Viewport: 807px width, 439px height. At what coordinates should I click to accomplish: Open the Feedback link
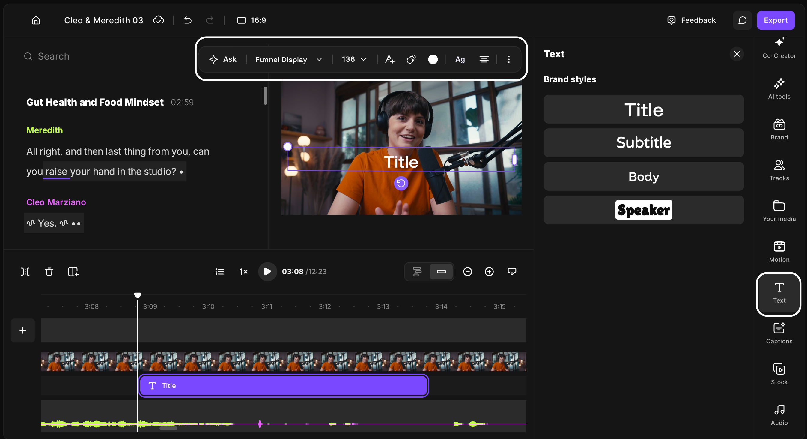click(x=691, y=20)
